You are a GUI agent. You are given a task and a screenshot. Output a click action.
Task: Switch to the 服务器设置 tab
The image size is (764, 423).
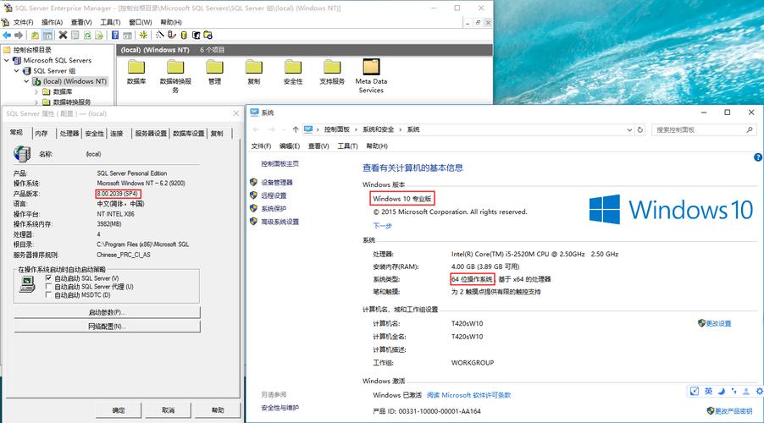pyautogui.click(x=151, y=134)
